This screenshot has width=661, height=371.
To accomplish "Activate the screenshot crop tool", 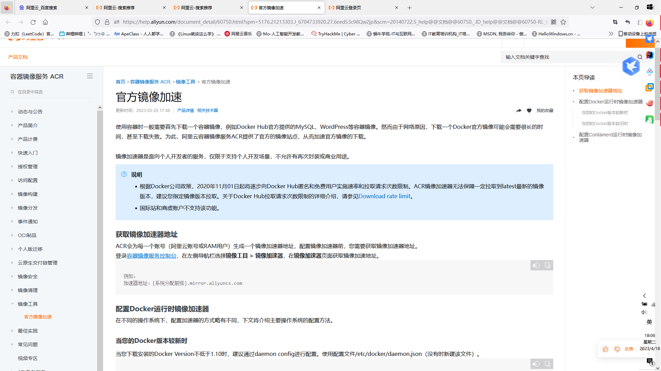I will point(615,22).
